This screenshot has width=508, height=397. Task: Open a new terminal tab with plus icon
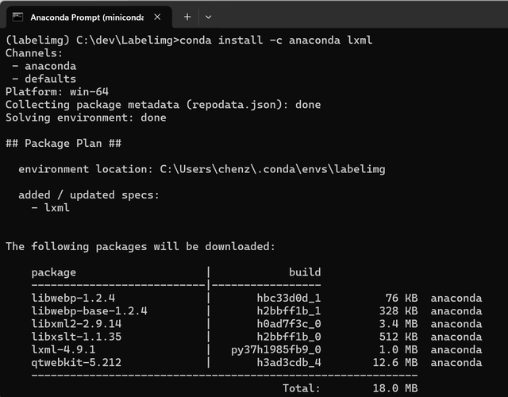point(187,17)
